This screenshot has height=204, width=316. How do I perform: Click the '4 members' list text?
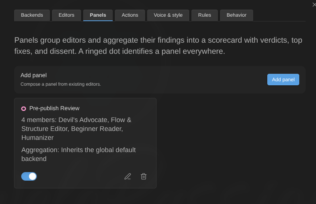coord(76,129)
